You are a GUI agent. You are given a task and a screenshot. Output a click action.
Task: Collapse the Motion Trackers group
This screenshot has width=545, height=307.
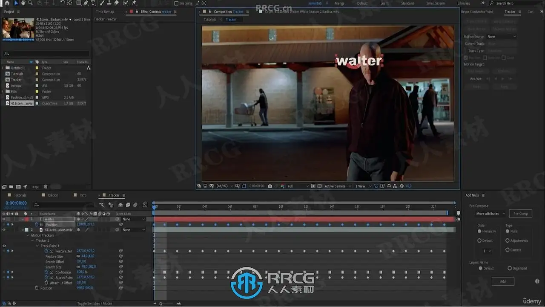point(28,235)
